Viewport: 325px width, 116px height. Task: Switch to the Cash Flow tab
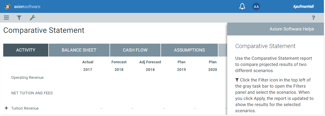click(135, 50)
